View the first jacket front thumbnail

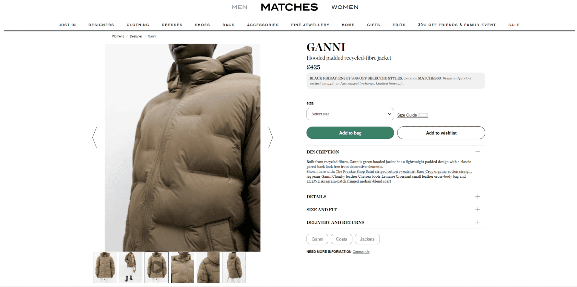coord(104,267)
